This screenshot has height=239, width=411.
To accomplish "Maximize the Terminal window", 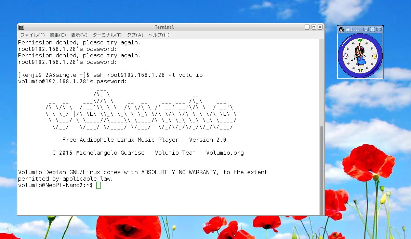I will (x=314, y=27).
